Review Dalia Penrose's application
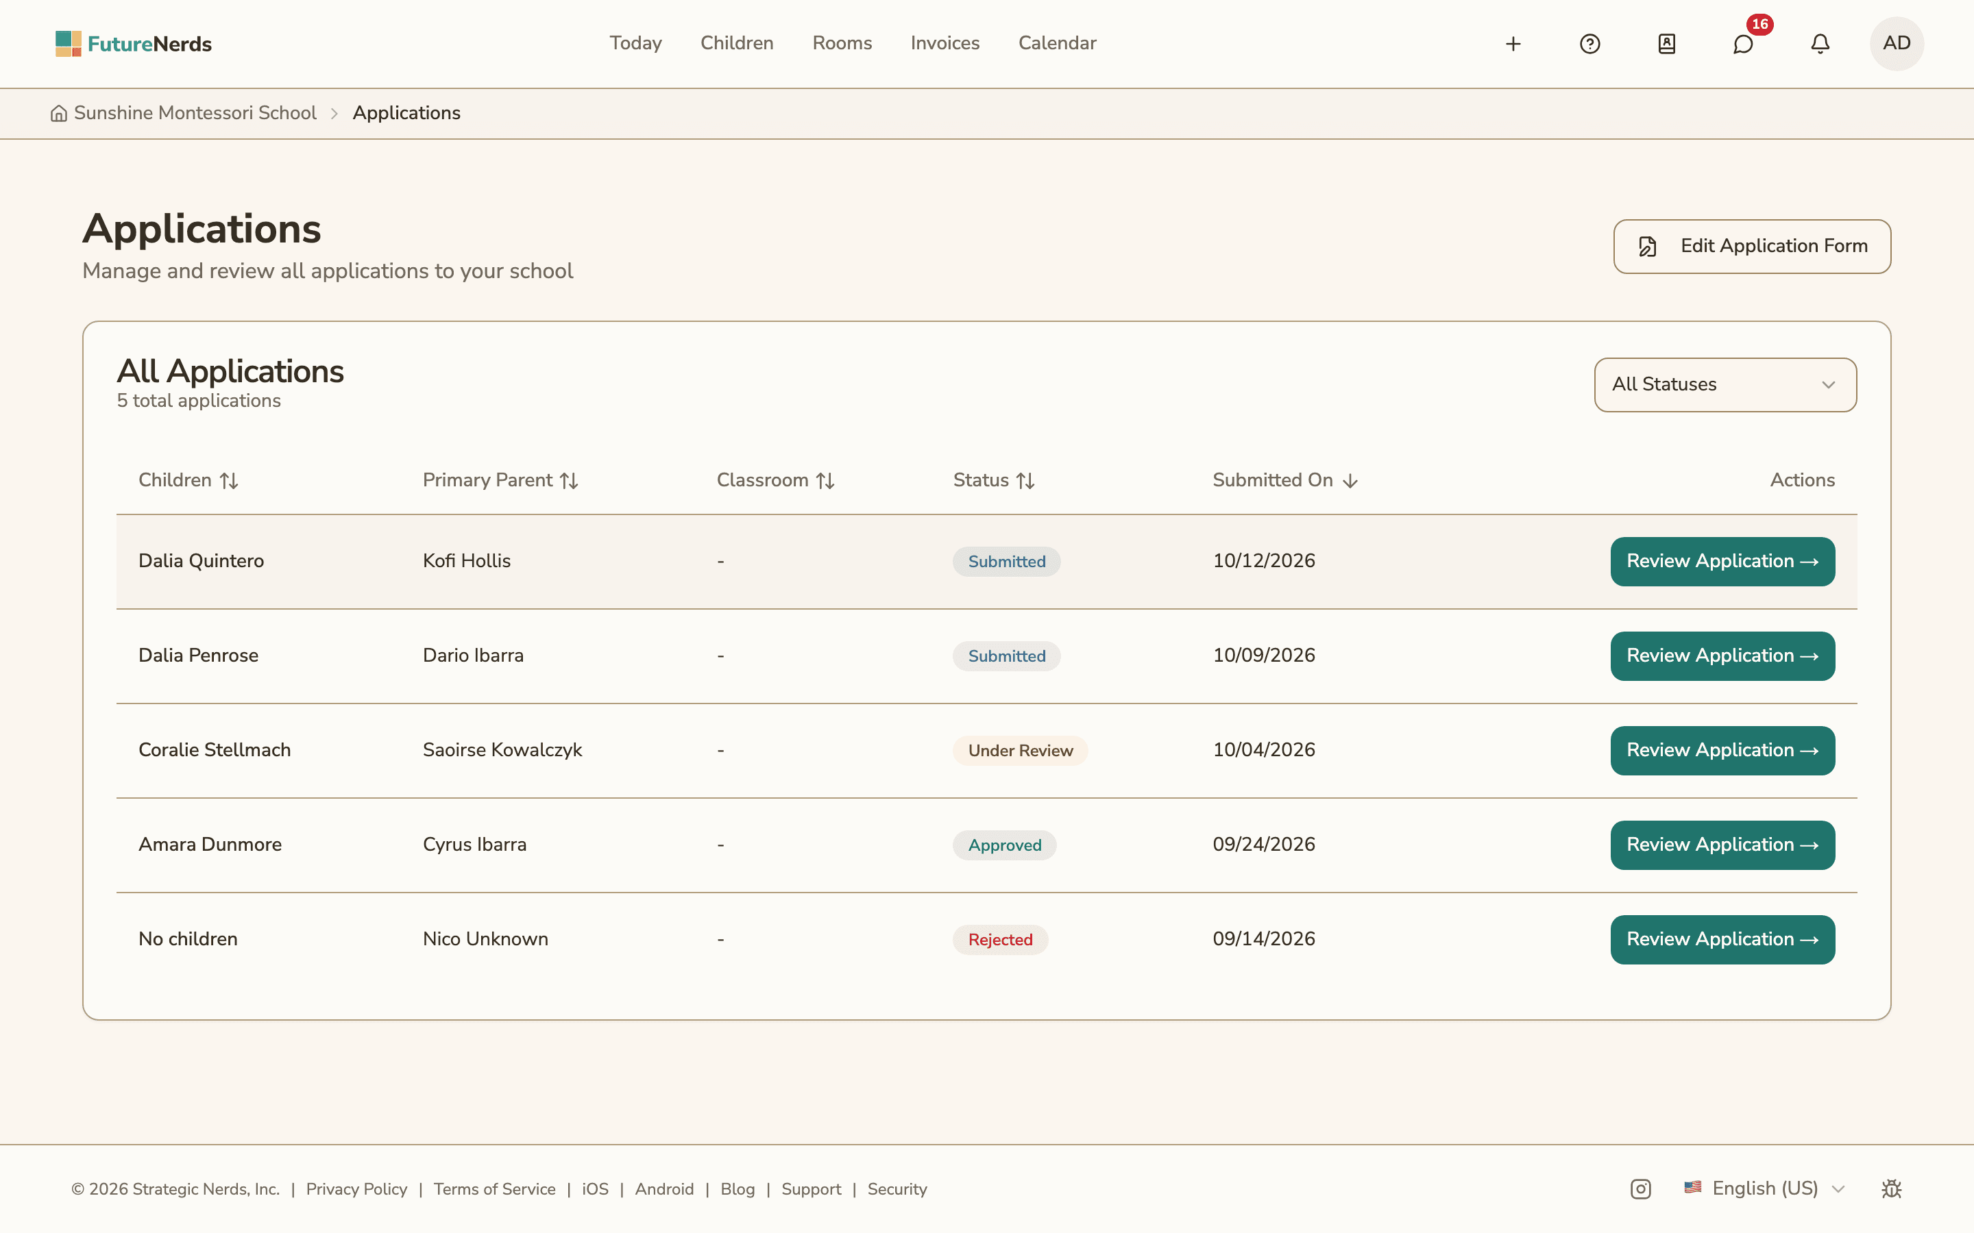Screen dimensions: 1974x1233 [1722, 656]
